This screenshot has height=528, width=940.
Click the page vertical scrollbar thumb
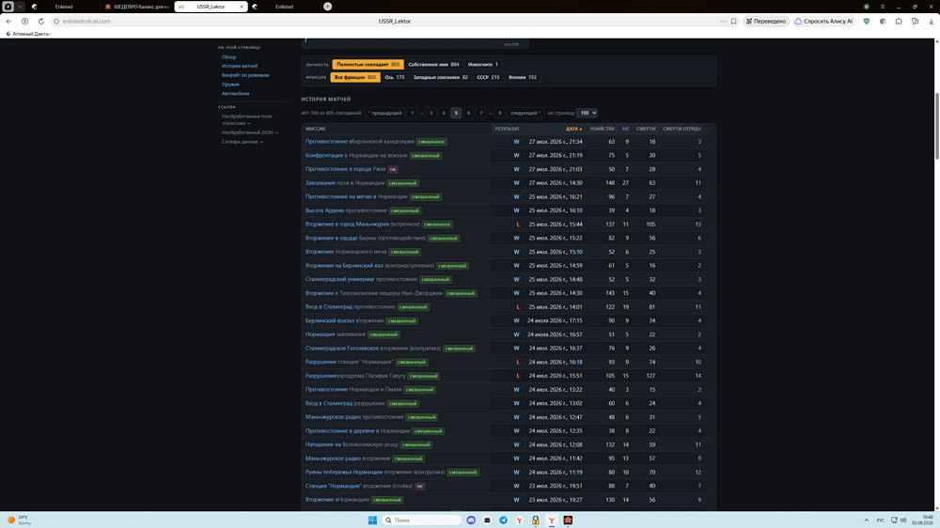coord(936,126)
